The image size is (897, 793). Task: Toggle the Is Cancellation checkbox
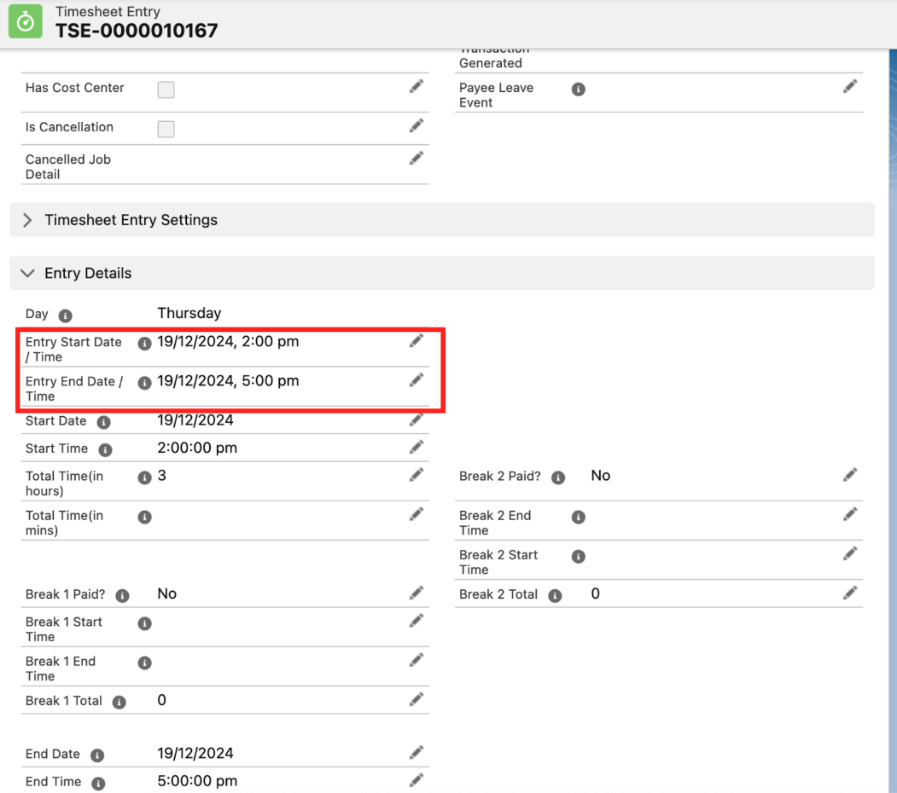166,129
